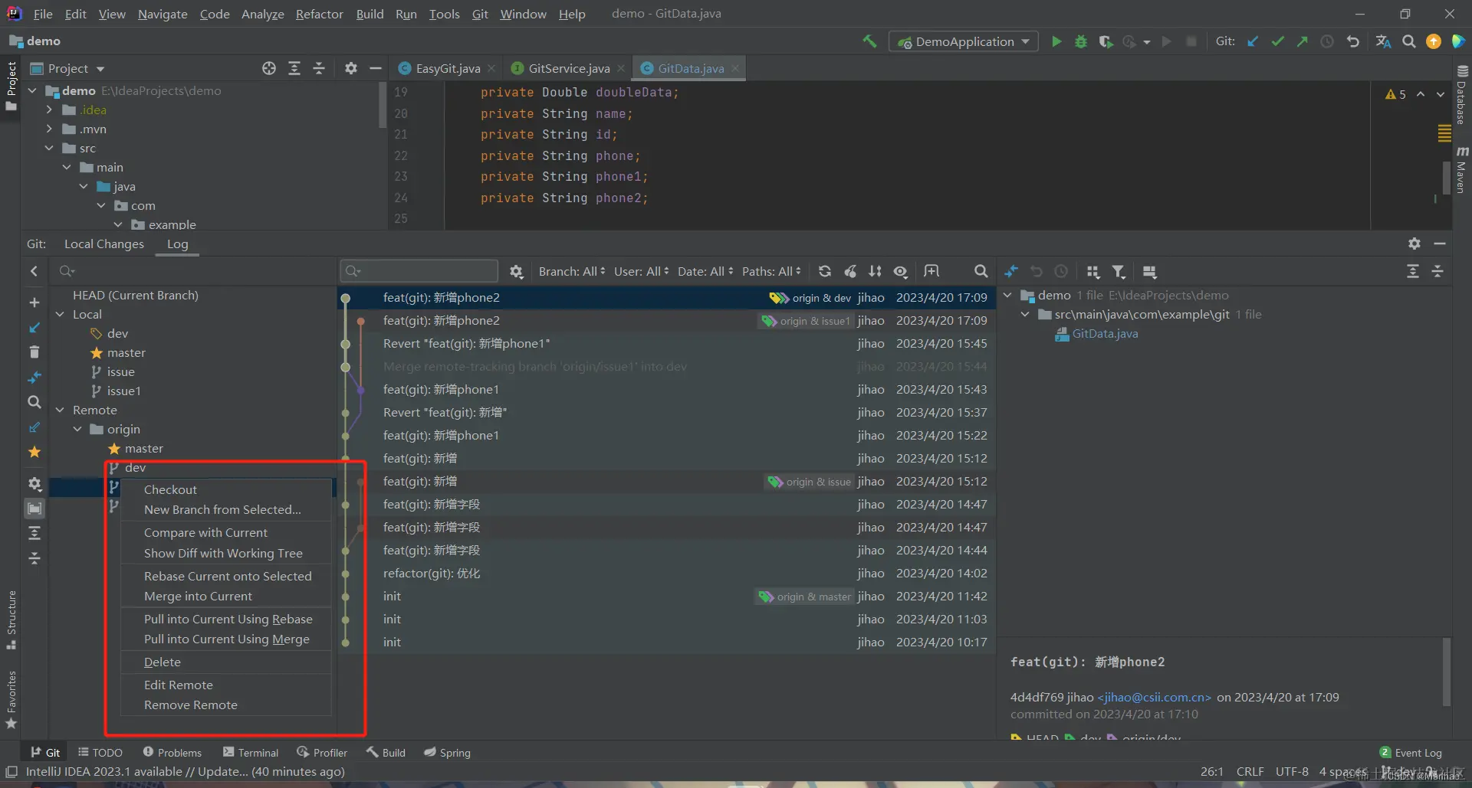Click Git update project arrow icon
This screenshot has height=788, width=1472.
point(1253,41)
